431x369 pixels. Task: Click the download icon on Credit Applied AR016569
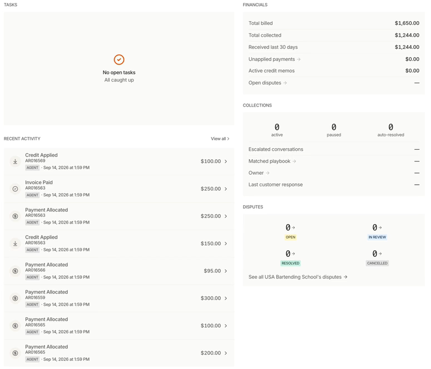16,161
